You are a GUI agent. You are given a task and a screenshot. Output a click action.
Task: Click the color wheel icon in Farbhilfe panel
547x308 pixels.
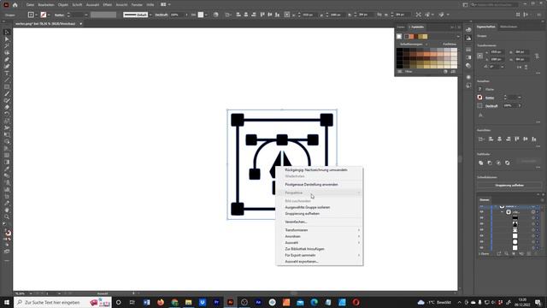click(445, 71)
